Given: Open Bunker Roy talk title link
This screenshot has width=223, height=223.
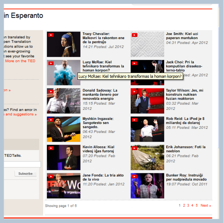Looking at the screenshot, I should [186, 177].
